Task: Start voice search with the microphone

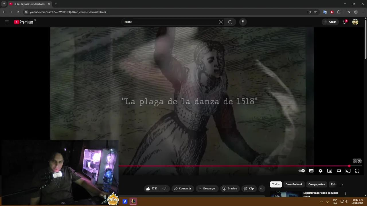Action: coord(243,22)
